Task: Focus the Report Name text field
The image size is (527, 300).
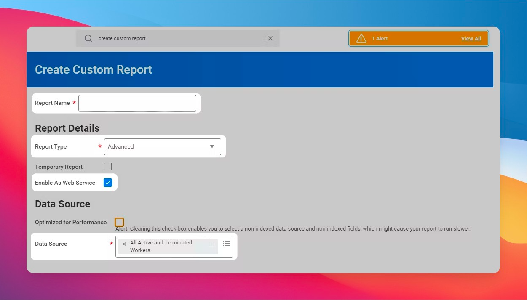Action: pyautogui.click(x=137, y=103)
